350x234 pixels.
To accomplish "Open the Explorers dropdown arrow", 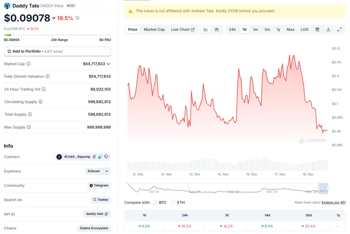I will pyautogui.click(x=107, y=171).
